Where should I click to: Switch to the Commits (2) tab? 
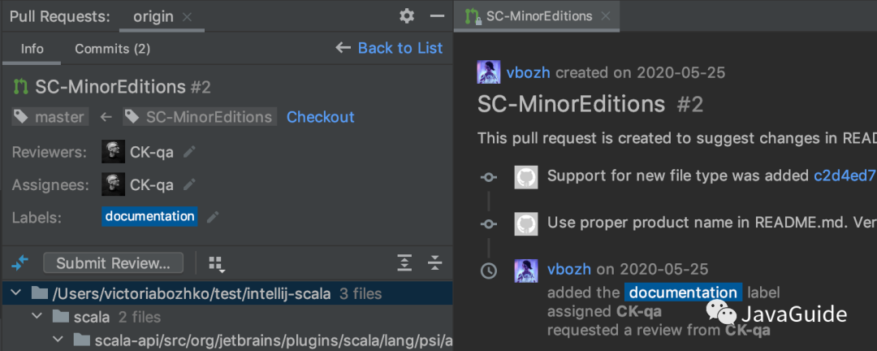pyautogui.click(x=112, y=49)
